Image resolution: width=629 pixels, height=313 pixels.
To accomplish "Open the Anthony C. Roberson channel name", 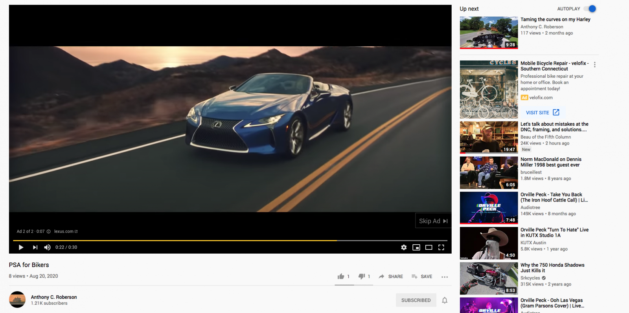I will (54, 297).
